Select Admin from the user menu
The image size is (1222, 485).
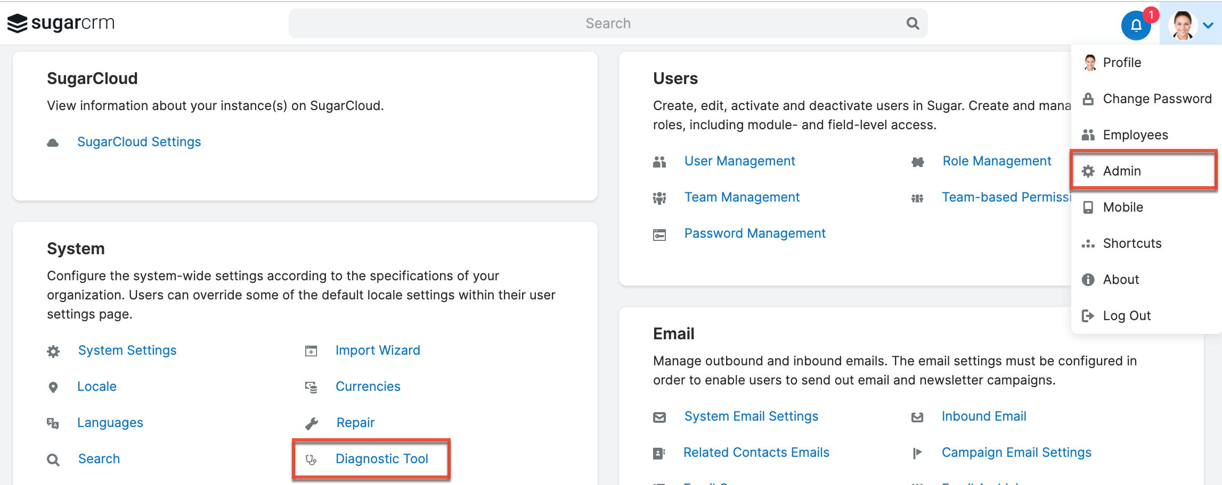click(1122, 171)
